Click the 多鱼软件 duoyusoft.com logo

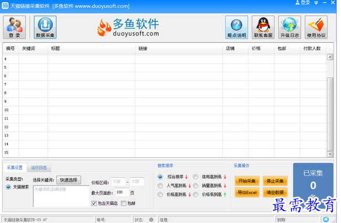coord(128,28)
